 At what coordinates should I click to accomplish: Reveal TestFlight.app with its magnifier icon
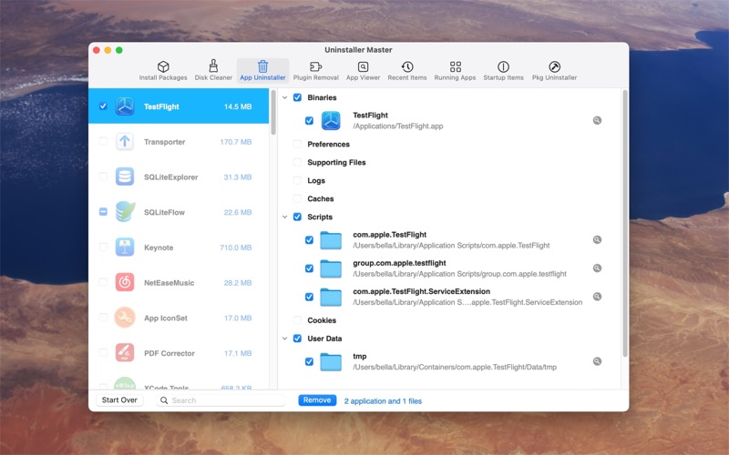click(597, 120)
